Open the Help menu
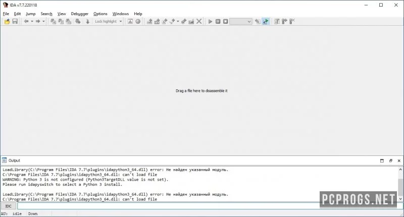Image resolution: width=404 pixels, height=217 pixels. click(138, 14)
